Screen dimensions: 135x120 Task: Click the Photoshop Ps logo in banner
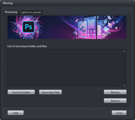[x=28, y=27]
